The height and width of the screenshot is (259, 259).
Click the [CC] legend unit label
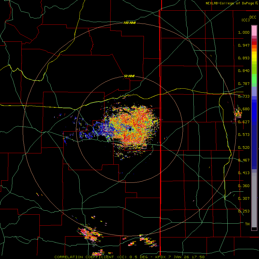coord(245,20)
